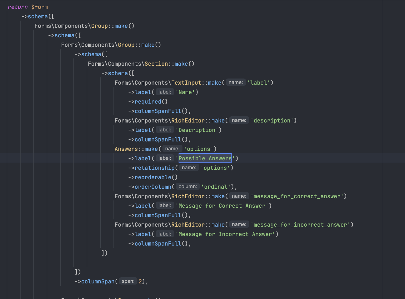Screen dimensions: 405x299
Task: Click the orderColumn method name
Action: click(x=153, y=187)
